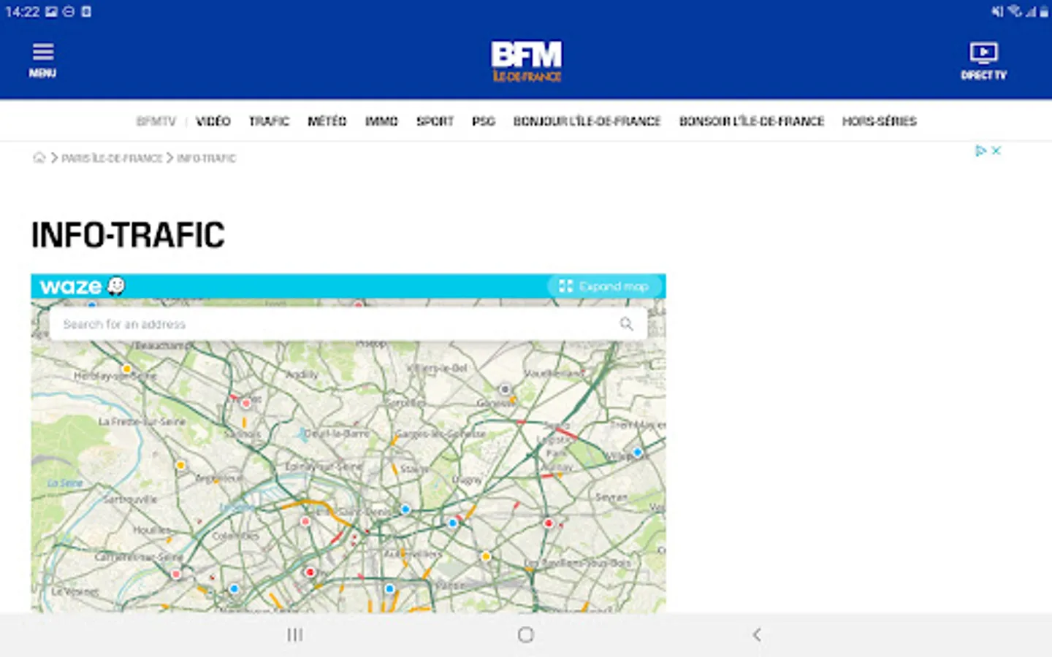This screenshot has height=657, width=1052.
Task: Tap the BFM Île-de-France logo
Action: 526,61
